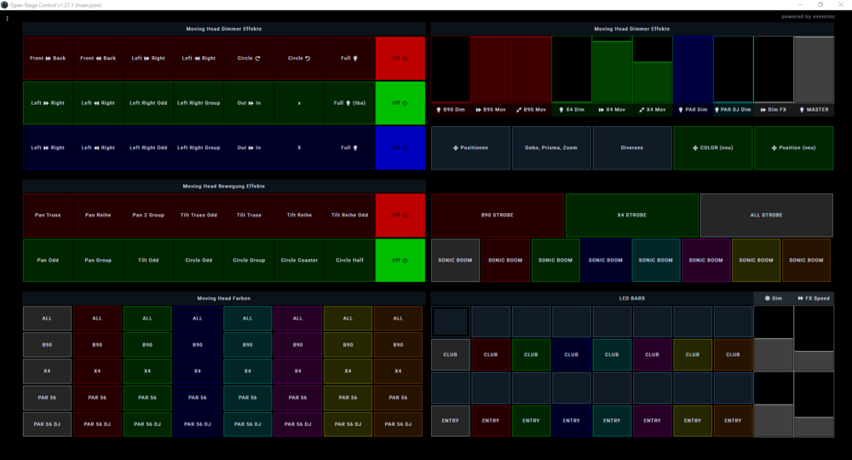This screenshot has height=460, width=852.
Task: Select purple ALL color button
Action: (x=297, y=319)
